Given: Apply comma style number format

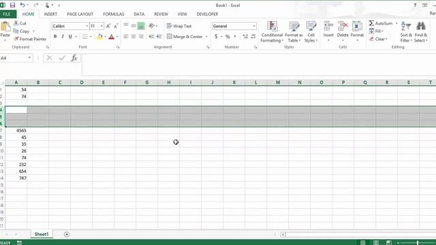Looking at the screenshot, I should coord(235,36).
